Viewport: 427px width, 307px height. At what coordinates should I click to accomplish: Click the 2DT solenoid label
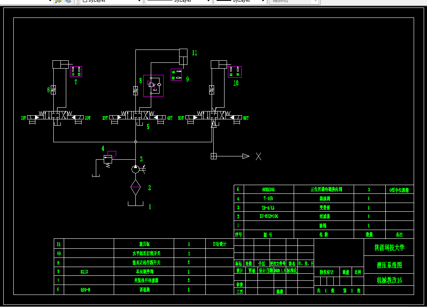click(x=87, y=118)
